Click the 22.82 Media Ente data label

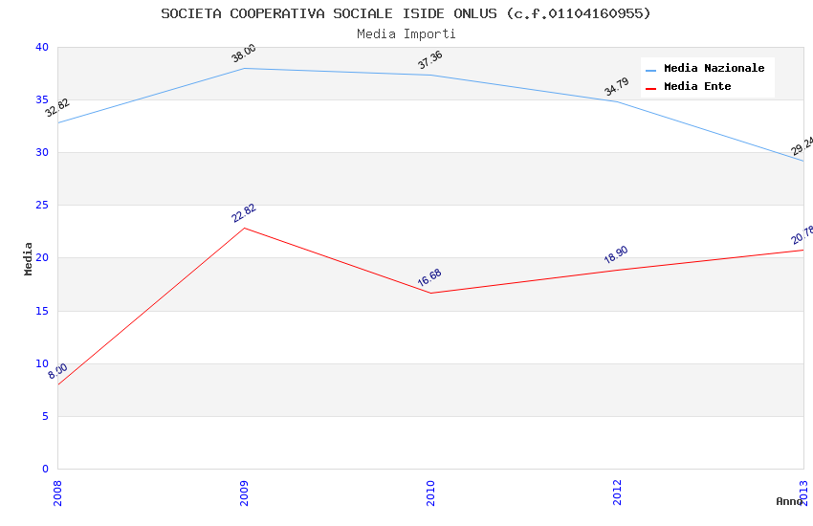pos(244,213)
